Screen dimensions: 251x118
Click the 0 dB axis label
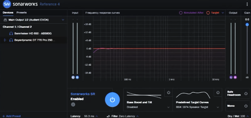(x=89, y=49)
